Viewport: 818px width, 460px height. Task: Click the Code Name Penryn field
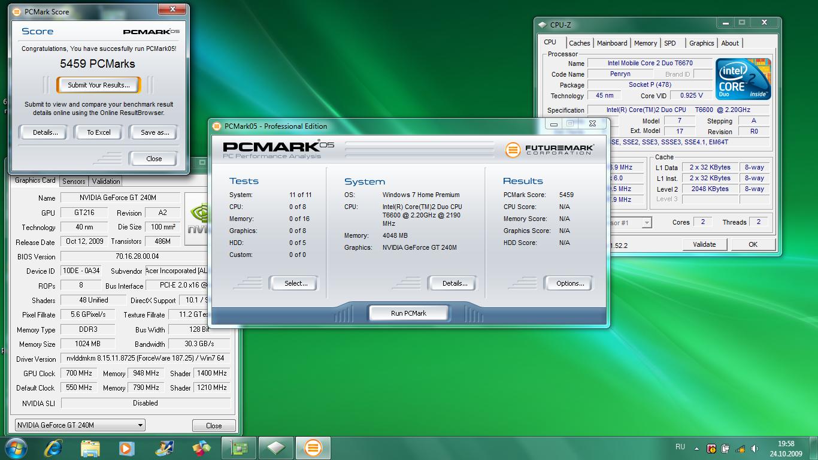coord(620,74)
